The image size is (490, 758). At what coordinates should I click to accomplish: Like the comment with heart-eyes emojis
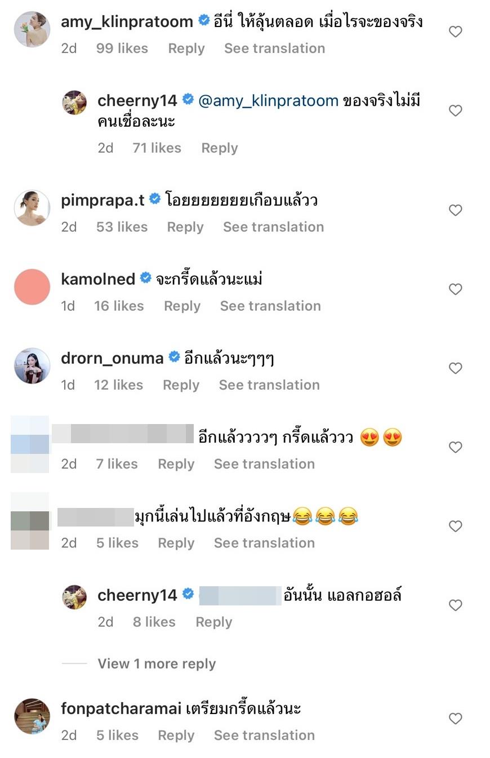455,448
